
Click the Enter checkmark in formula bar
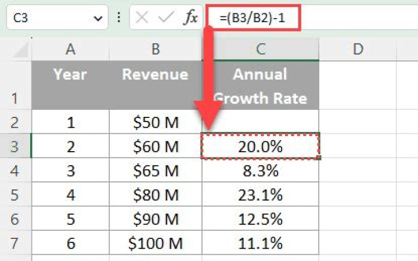click(166, 18)
